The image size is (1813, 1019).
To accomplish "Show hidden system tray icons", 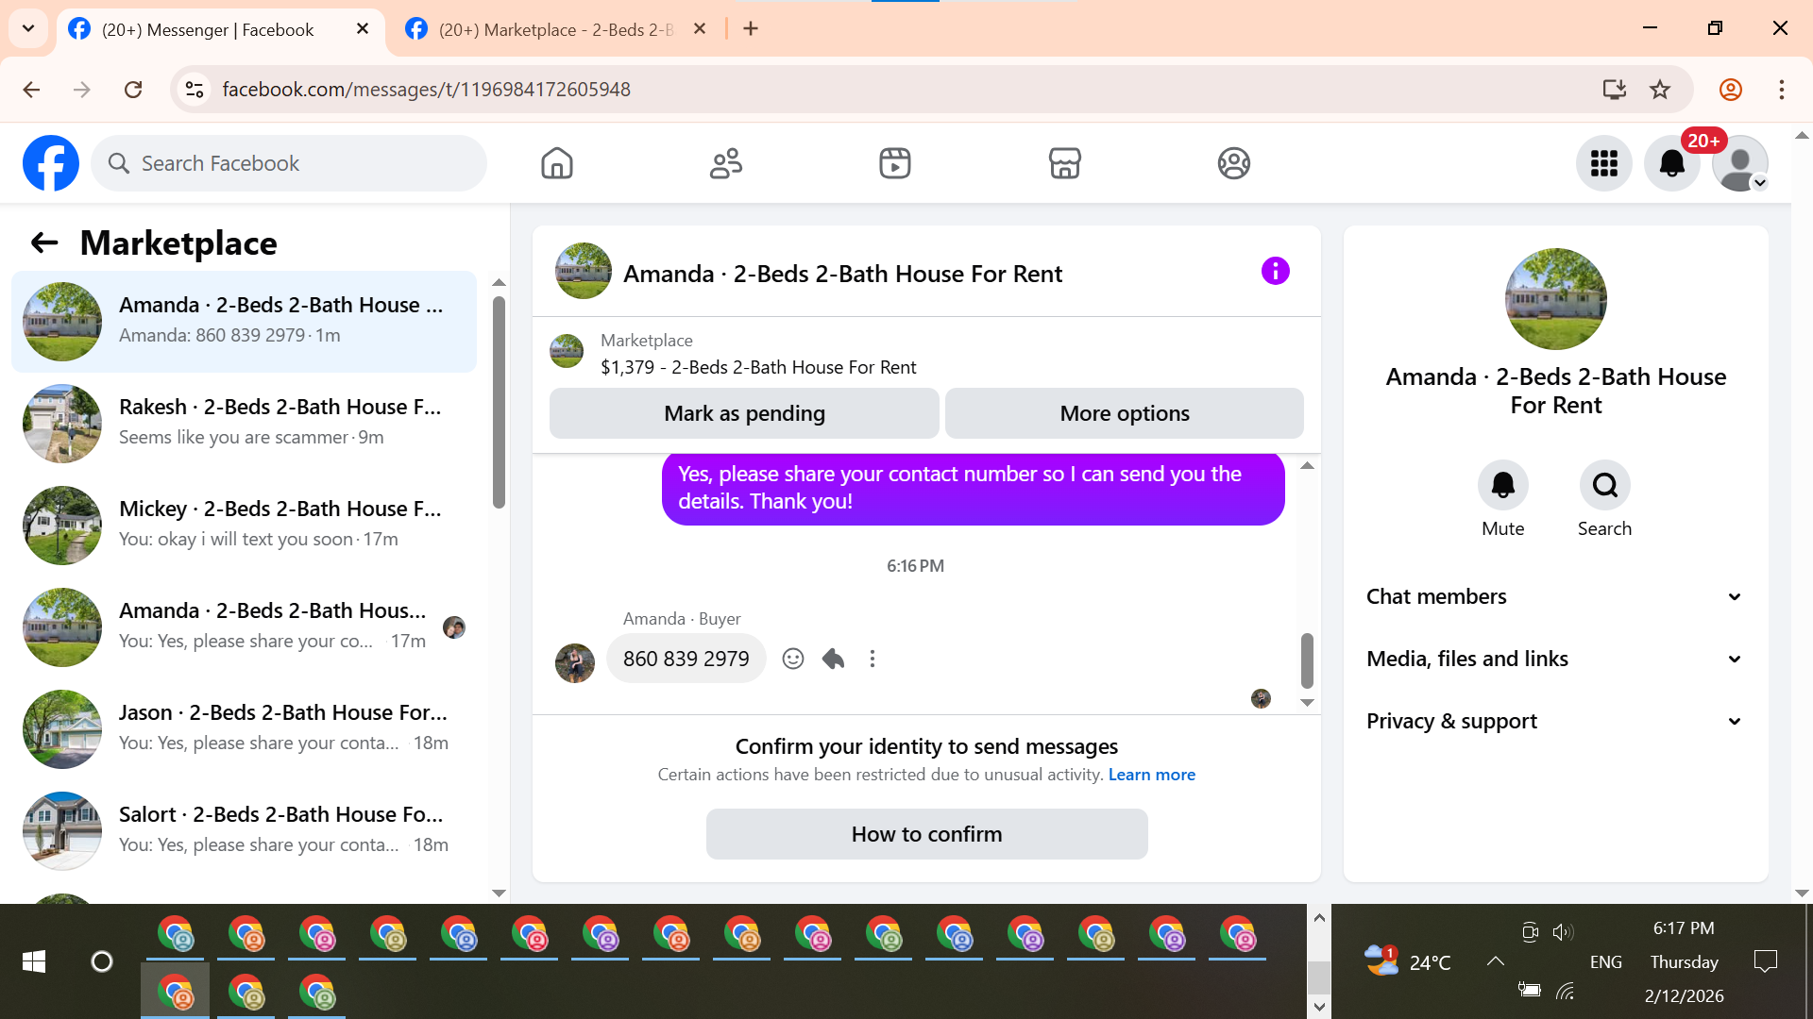I will 1495,961.
